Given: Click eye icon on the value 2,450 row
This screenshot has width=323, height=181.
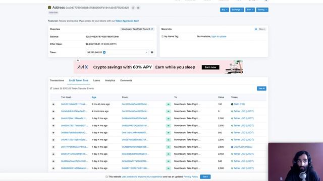Looking at the screenshot, I should [x=53, y=154].
